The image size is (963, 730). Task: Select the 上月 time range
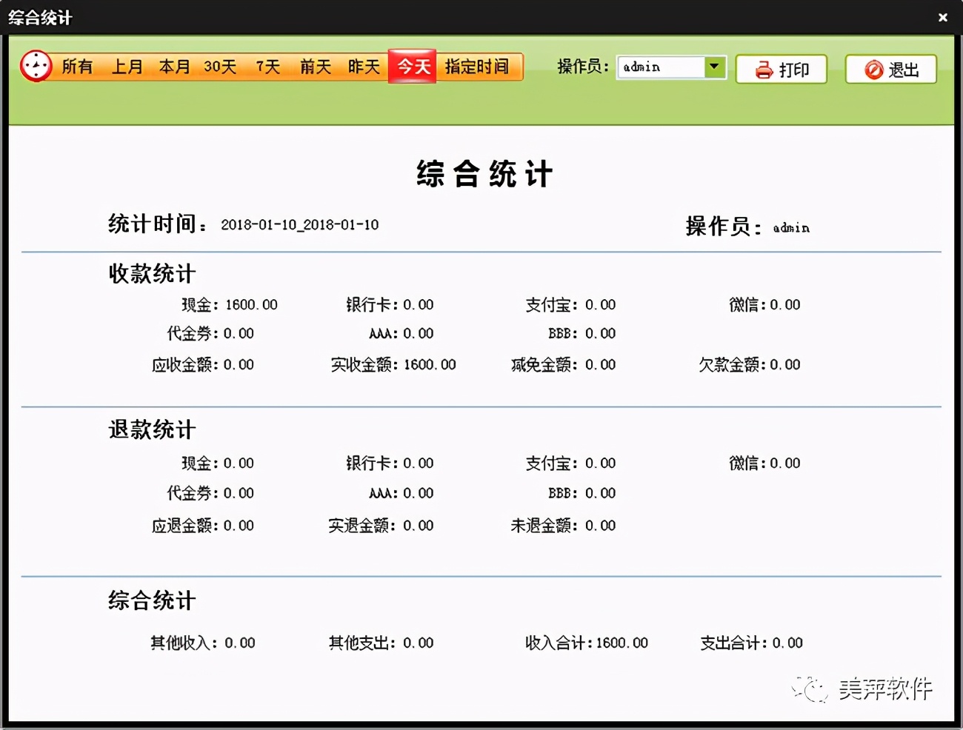[x=127, y=67]
